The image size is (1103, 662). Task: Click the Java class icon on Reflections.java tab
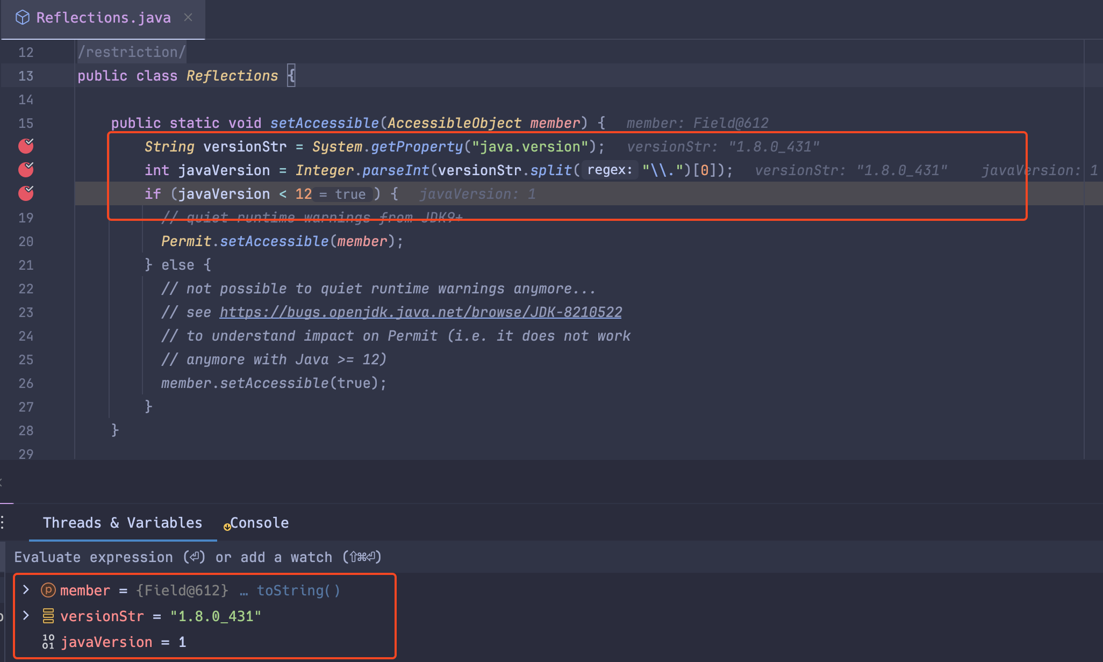pyautogui.click(x=22, y=17)
